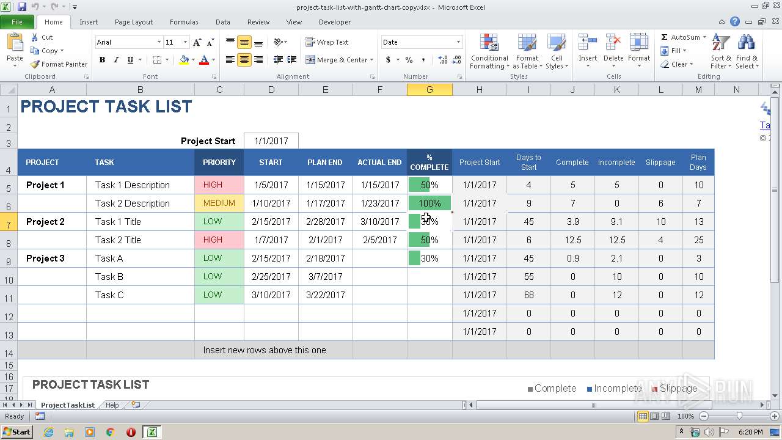Toggle Align Text Right
This screenshot has width=782, height=440.
click(258, 60)
